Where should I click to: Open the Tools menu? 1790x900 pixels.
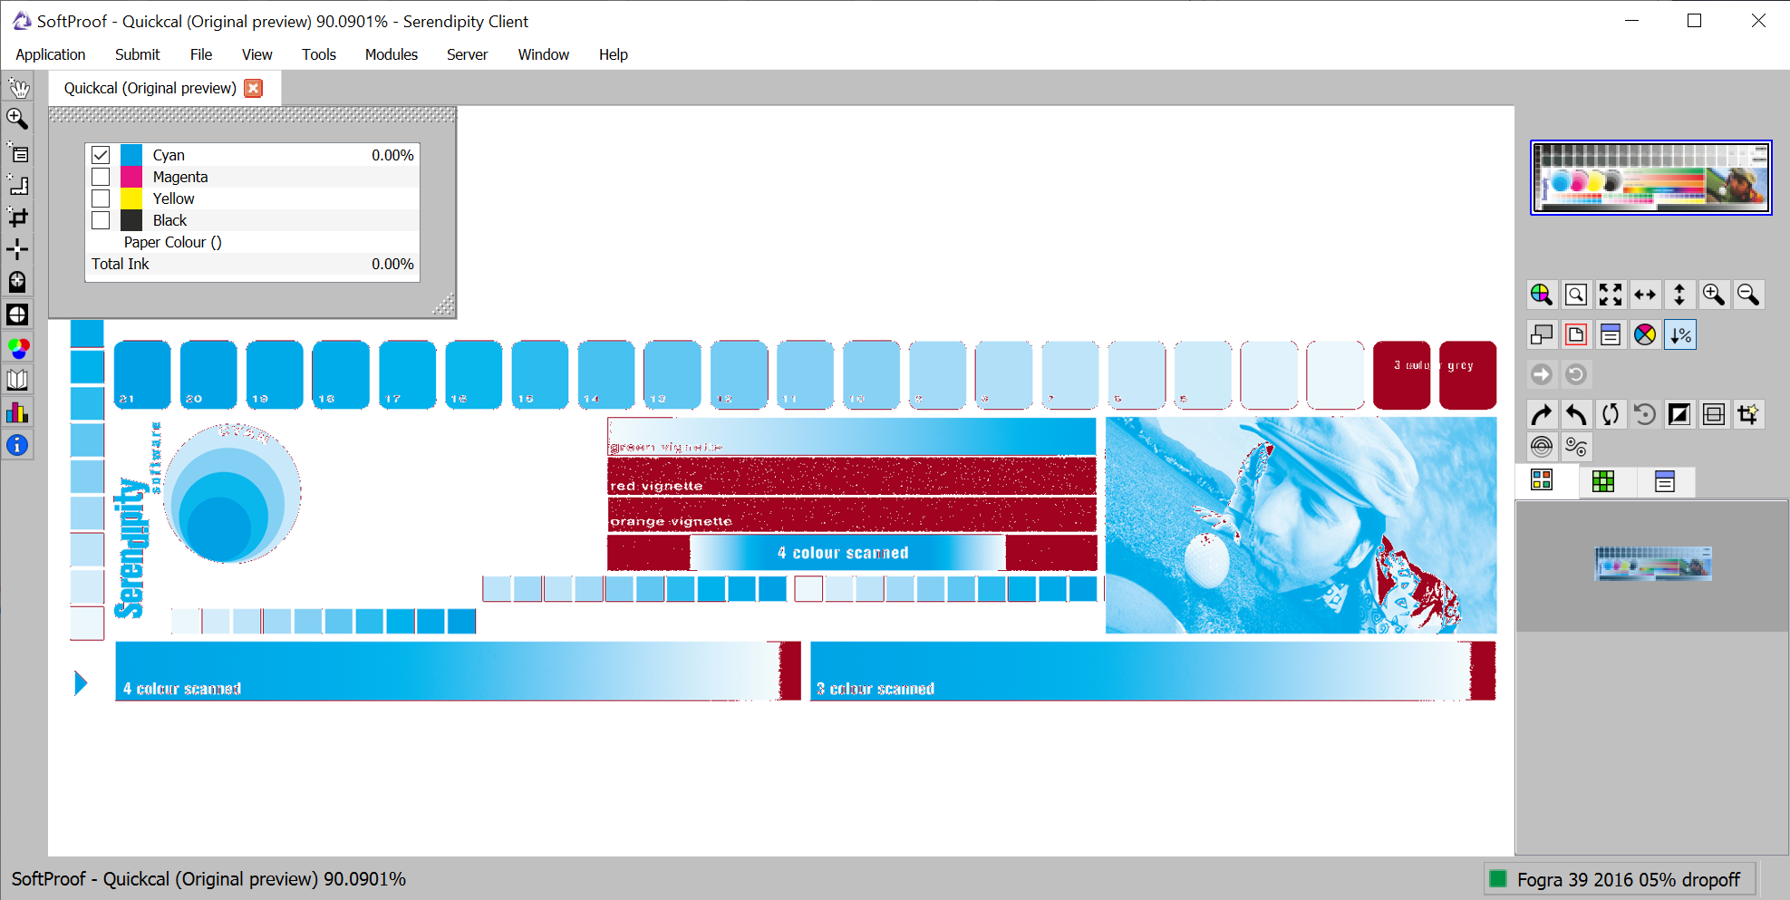point(319,54)
